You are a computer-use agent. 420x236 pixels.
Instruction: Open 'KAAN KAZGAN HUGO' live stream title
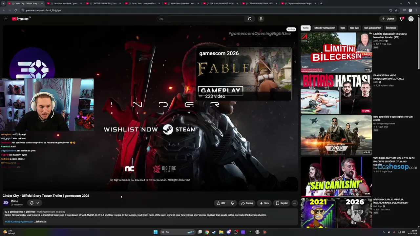click(x=388, y=77)
